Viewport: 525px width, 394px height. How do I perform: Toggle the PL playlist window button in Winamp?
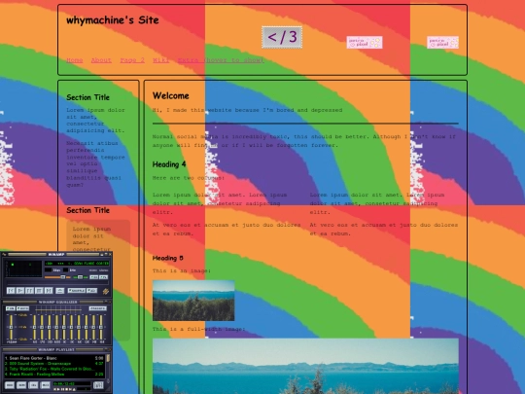pyautogui.click(x=103, y=277)
